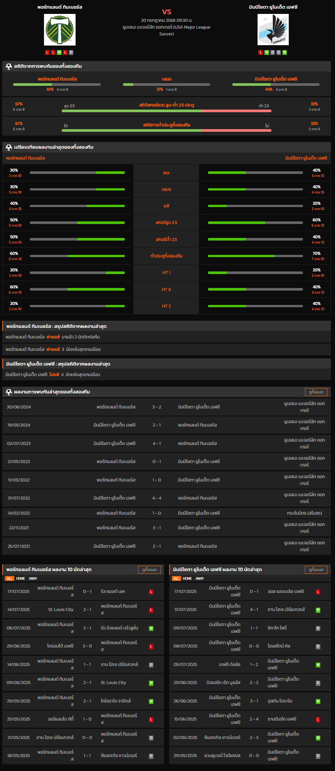Click the 31/07/2022 head-to-head 4 - 4 score
Screen dimensions: 335x771
coord(157,498)
